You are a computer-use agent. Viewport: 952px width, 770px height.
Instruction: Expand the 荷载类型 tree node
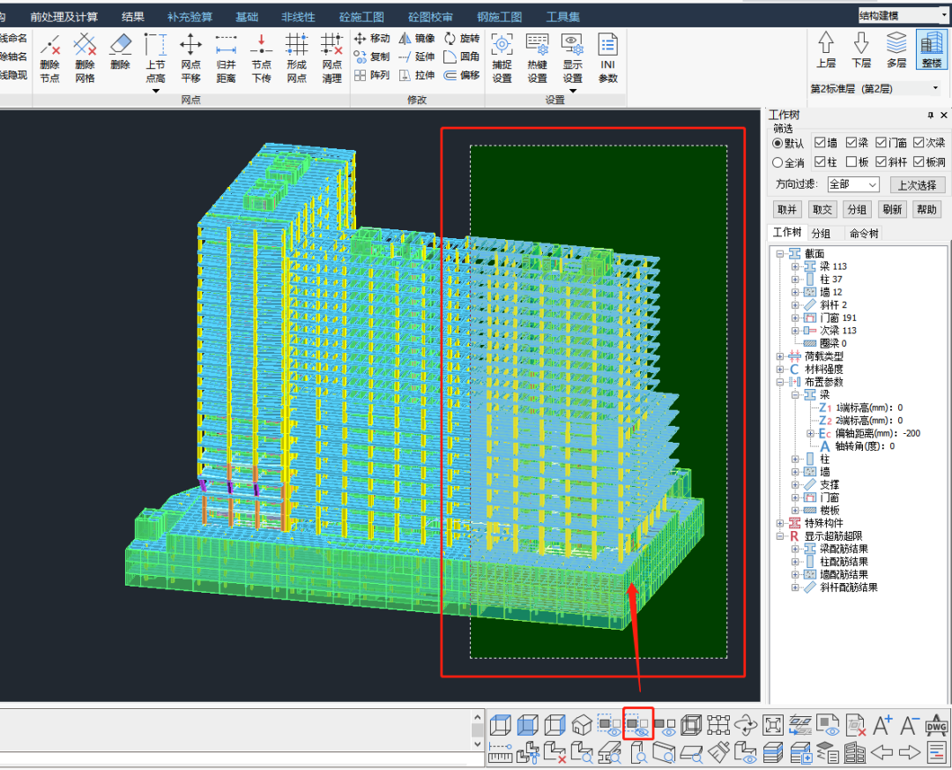780,356
